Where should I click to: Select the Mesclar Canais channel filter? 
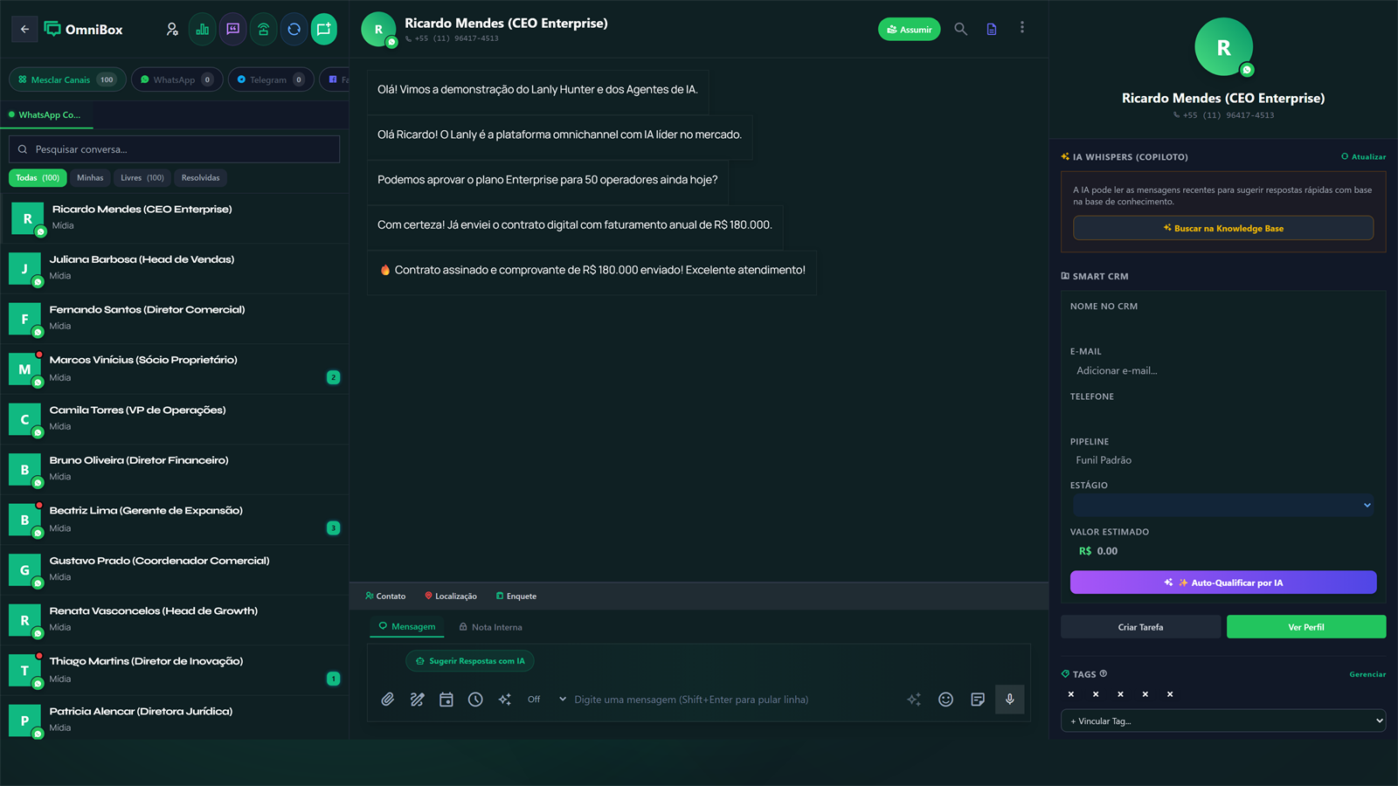point(67,79)
